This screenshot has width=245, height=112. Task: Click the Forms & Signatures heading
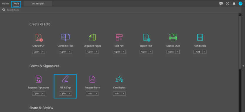pos(44,66)
